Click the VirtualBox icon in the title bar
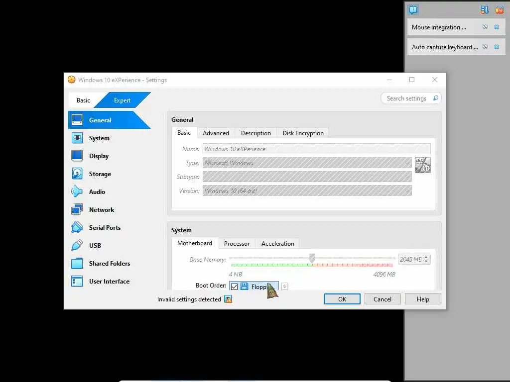This screenshot has height=382, width=510. tap(72, 80)
